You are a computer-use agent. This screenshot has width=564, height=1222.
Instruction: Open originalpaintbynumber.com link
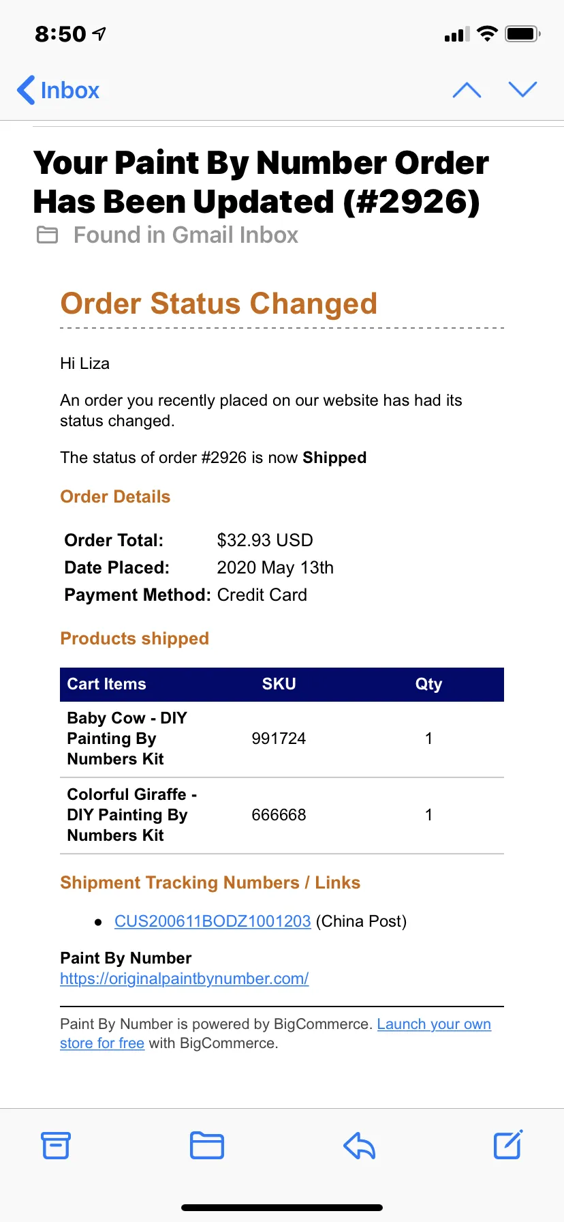click(185, 979)
